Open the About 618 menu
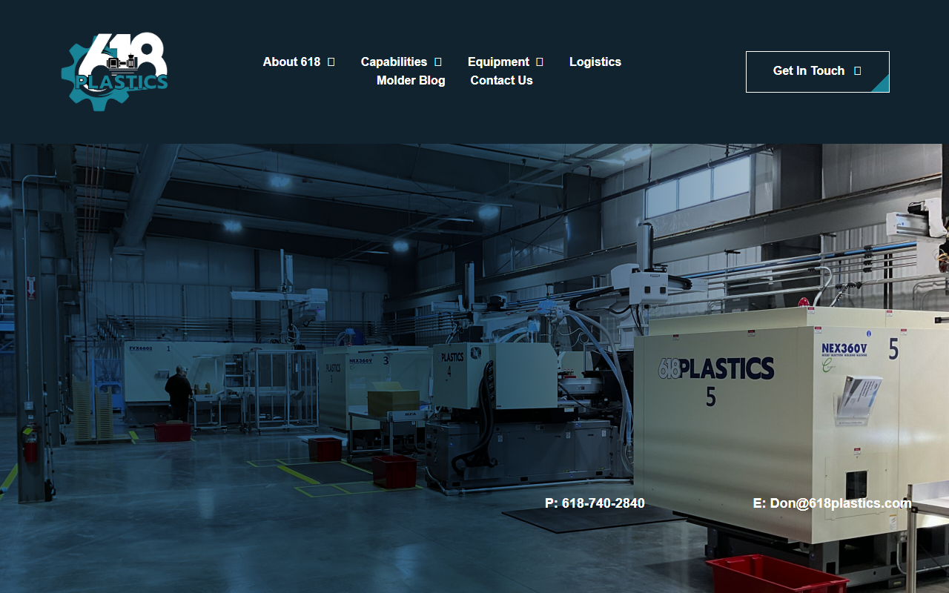949x593 pixels. click(x=291, y=62)
